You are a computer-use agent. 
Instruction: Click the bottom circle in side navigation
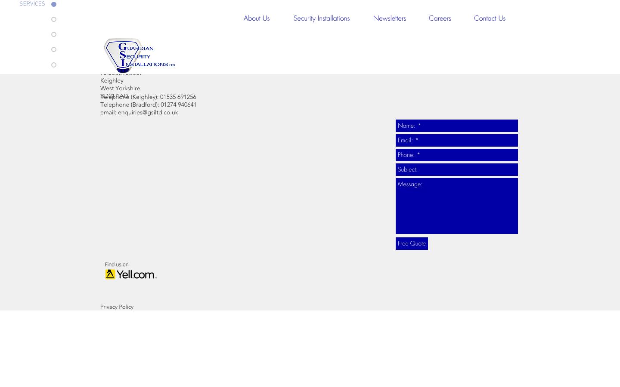click(x=54, y=64)
